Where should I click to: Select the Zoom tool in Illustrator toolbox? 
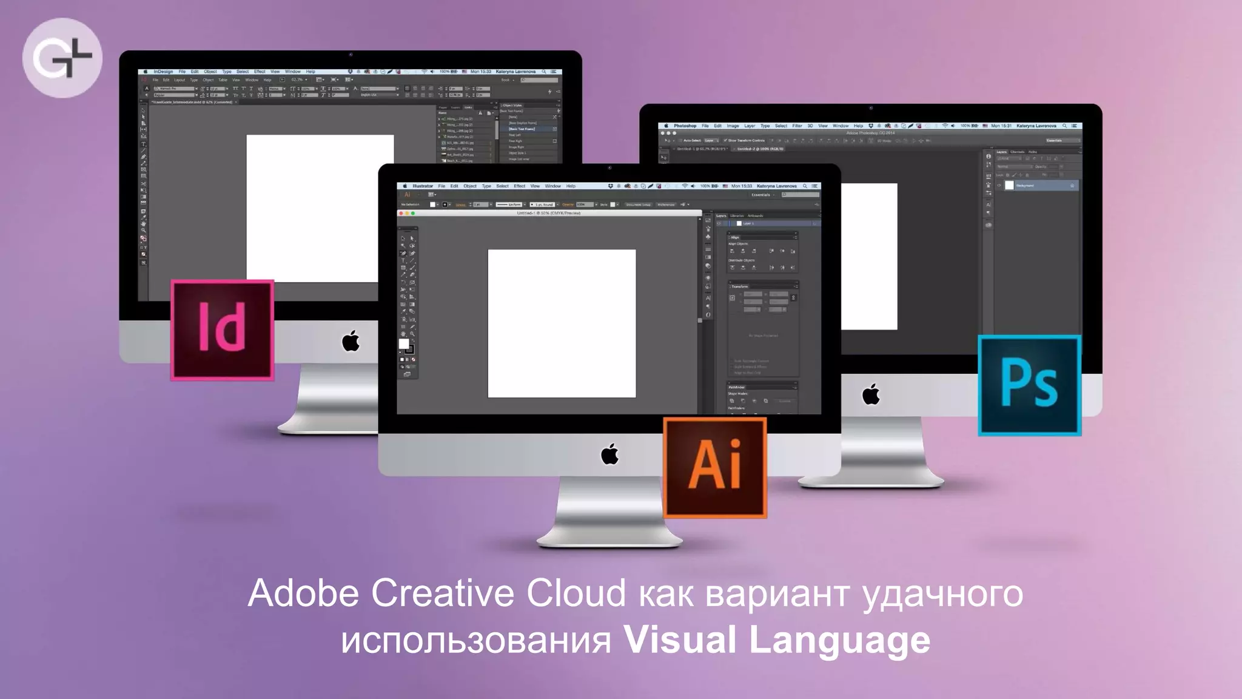412,334
